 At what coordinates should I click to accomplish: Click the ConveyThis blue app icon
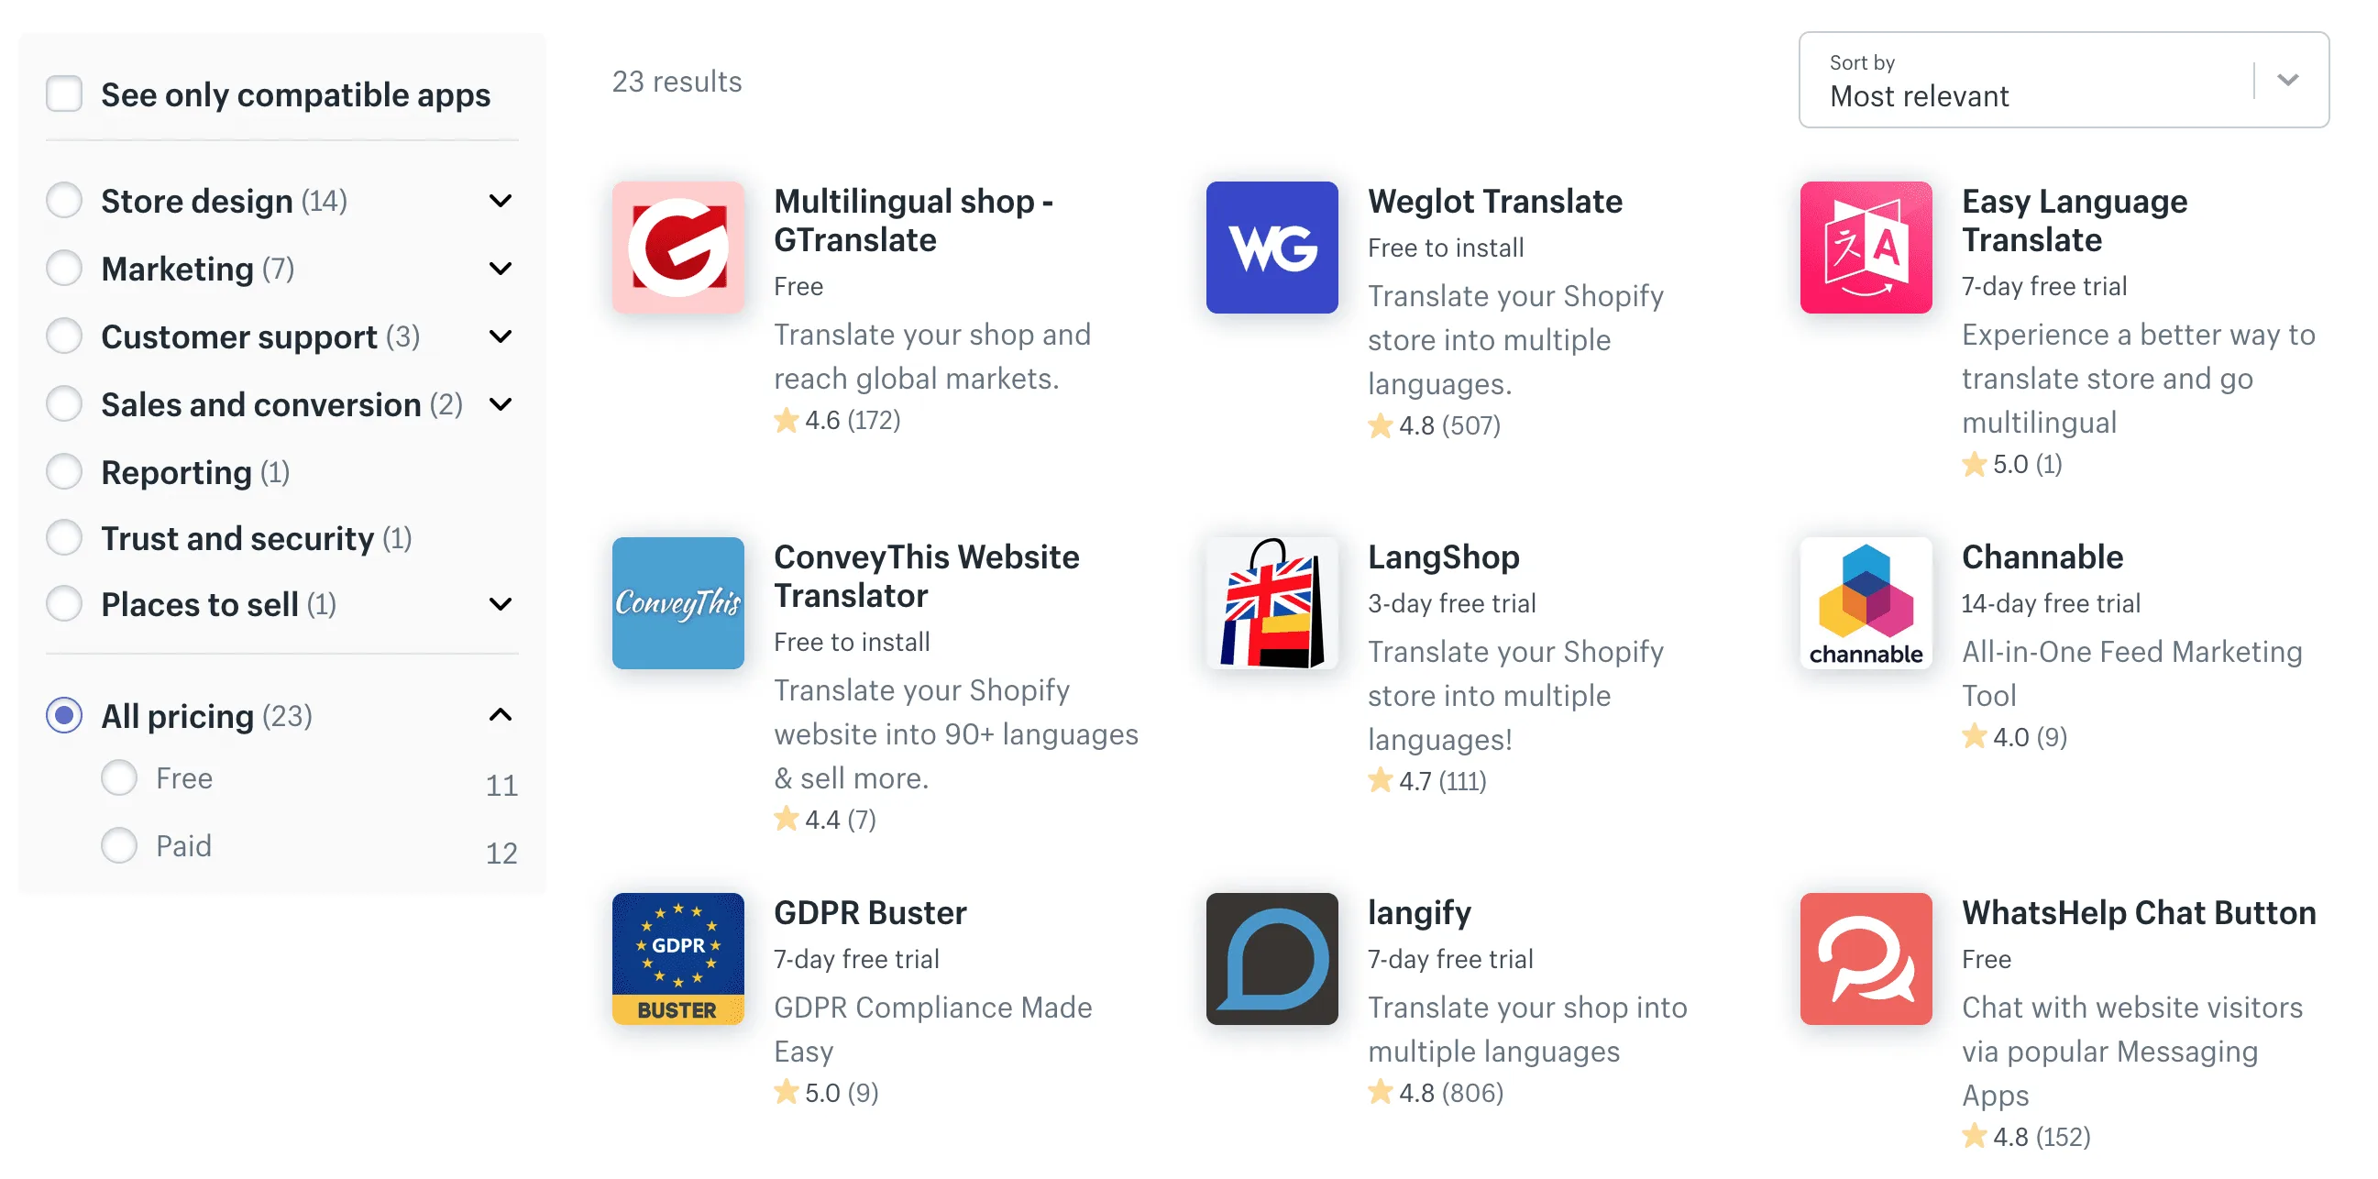pos(677,603)
